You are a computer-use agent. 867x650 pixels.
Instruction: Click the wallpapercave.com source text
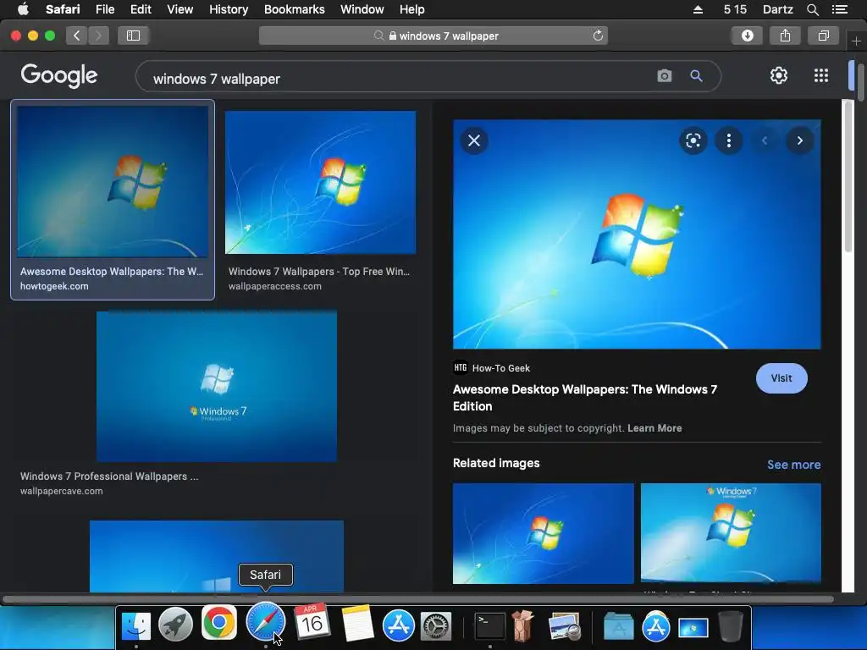point(61,491)
